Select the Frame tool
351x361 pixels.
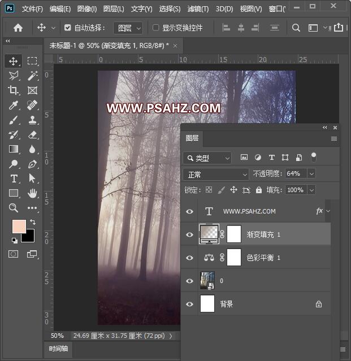[x=32, y=90]
